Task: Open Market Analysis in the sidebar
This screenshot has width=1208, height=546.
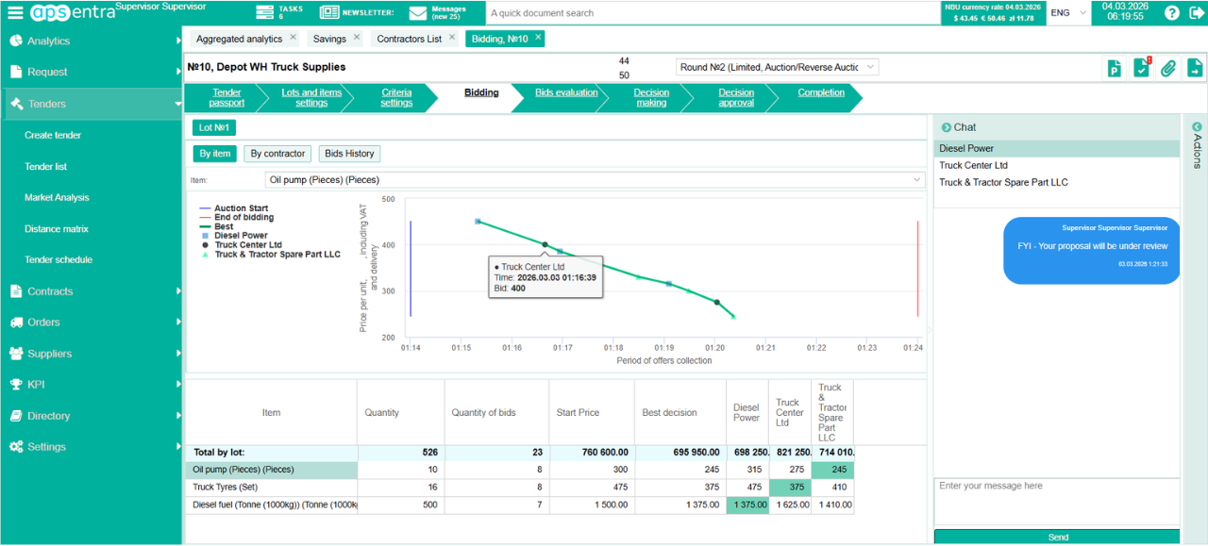Action: pos(57,197)
